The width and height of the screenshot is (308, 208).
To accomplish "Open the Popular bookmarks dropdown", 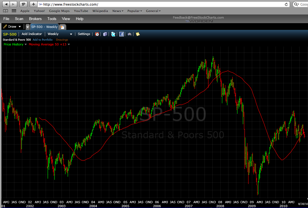I will (x=135, y=11).
